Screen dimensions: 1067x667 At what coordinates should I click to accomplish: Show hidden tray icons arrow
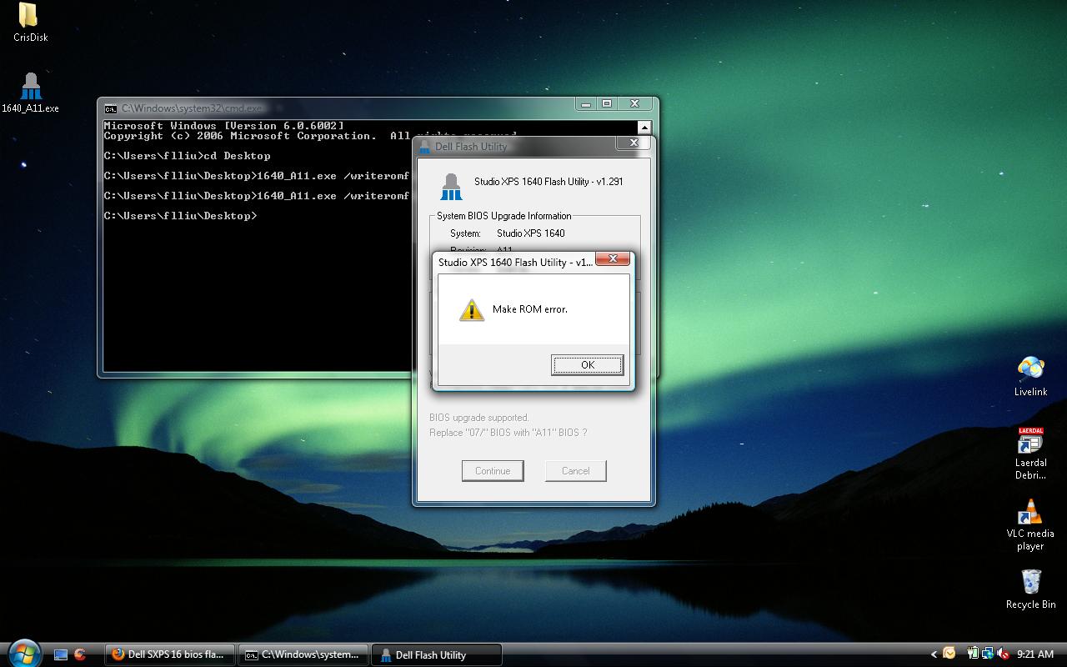click(934, 654)
